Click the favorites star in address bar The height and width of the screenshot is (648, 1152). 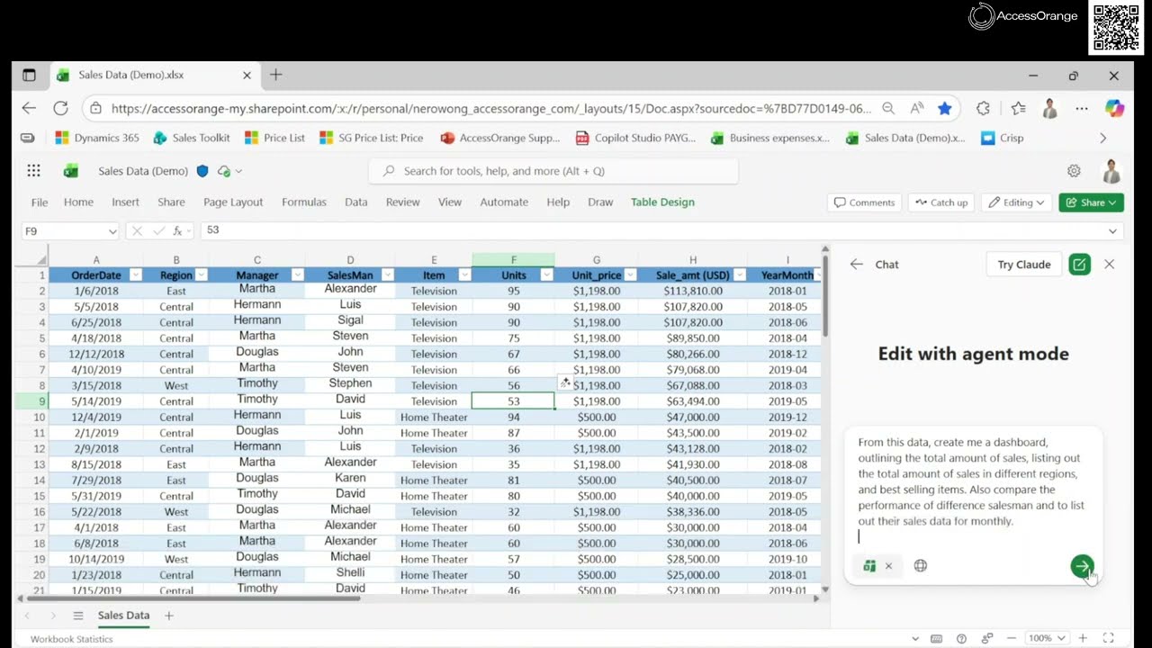[944, 108]
